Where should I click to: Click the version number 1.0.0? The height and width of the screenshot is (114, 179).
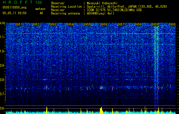(x=38, y=3)
